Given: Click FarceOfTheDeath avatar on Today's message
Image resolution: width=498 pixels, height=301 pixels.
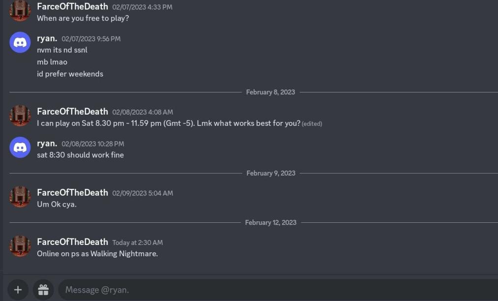Looking at the screenshot, I should click(x=20, y=246).
